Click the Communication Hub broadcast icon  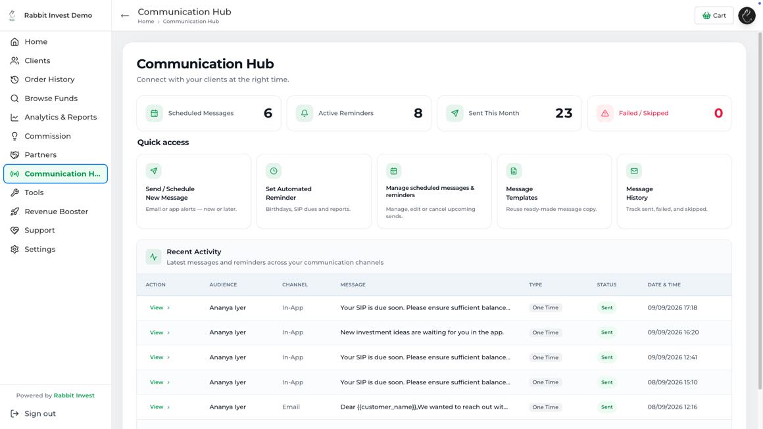coord(14,174)
